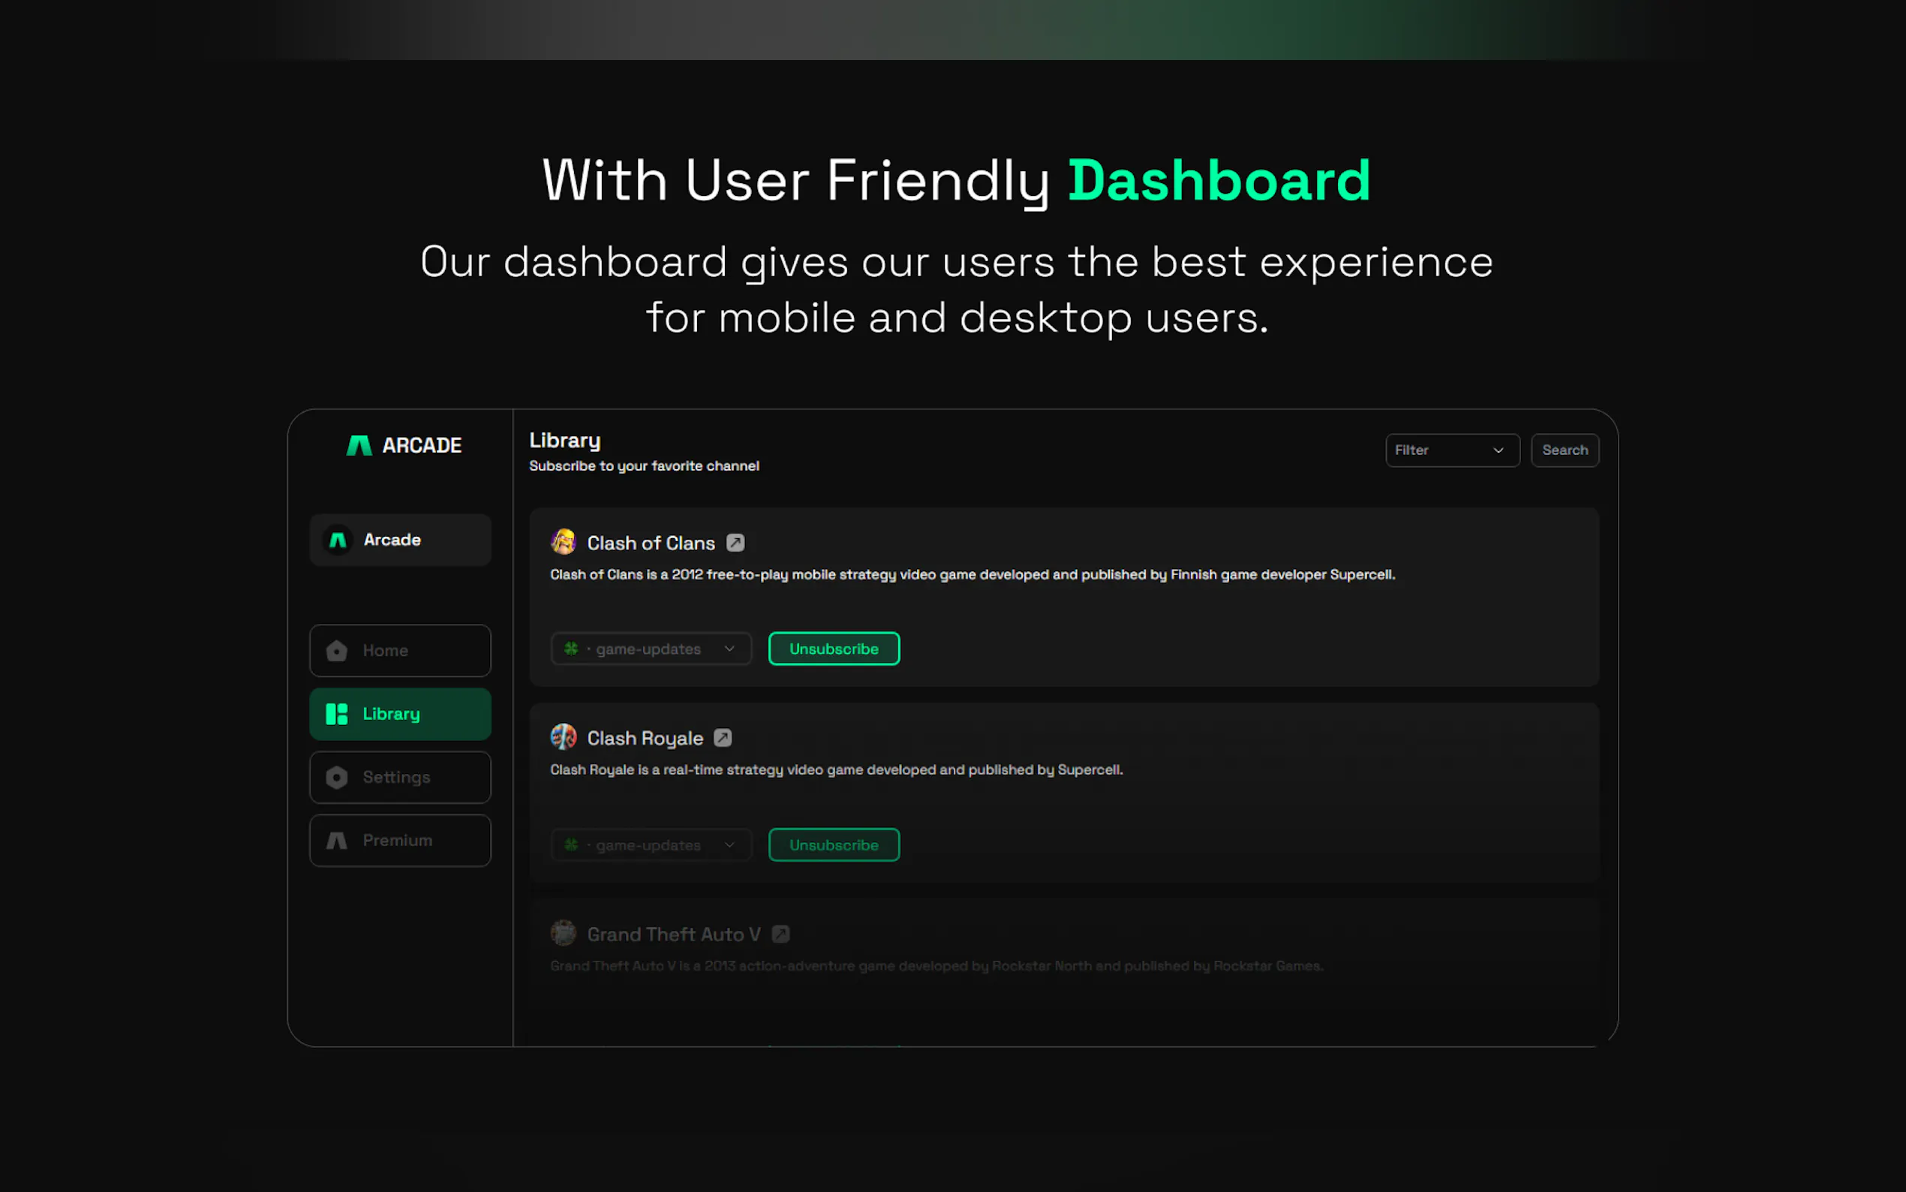This screenshot has height=1192, width=1906.
Task: Open the Premium menu item
Action: click(400, 841)
